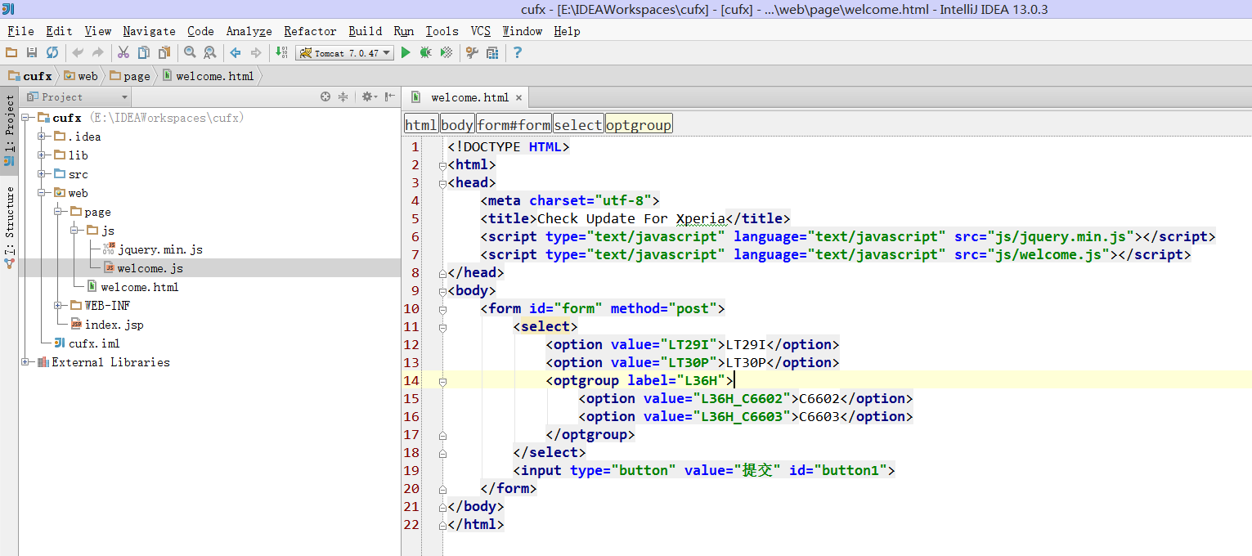The image size is (1252, 556).
Task: Click the Paste clipboard icon
Action: point(164,52)
